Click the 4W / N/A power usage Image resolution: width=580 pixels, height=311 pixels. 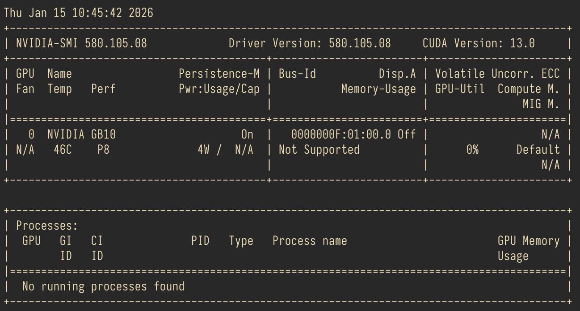coord(225,150)
